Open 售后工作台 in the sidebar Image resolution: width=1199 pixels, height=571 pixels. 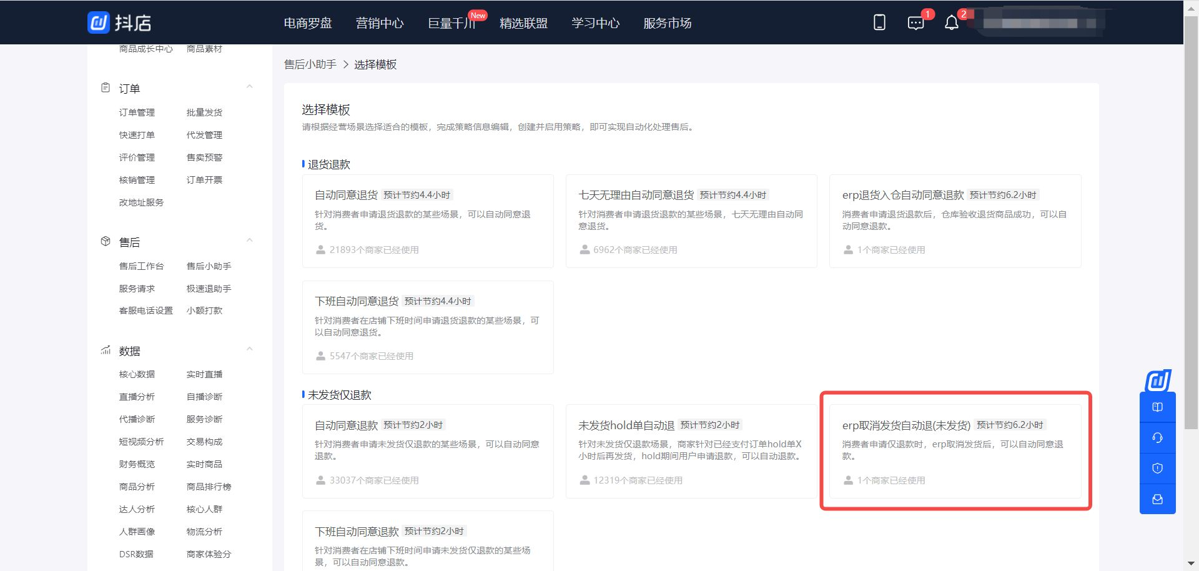[141, 266]
